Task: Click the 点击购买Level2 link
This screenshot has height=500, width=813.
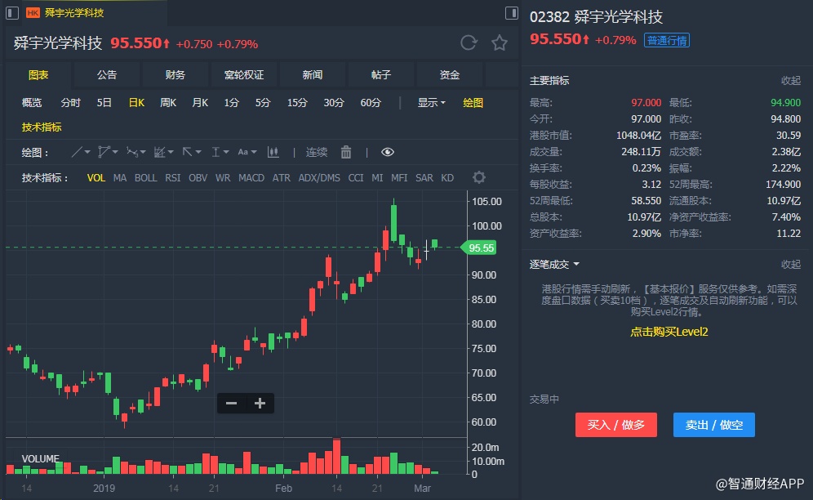Action: point(669,332)
